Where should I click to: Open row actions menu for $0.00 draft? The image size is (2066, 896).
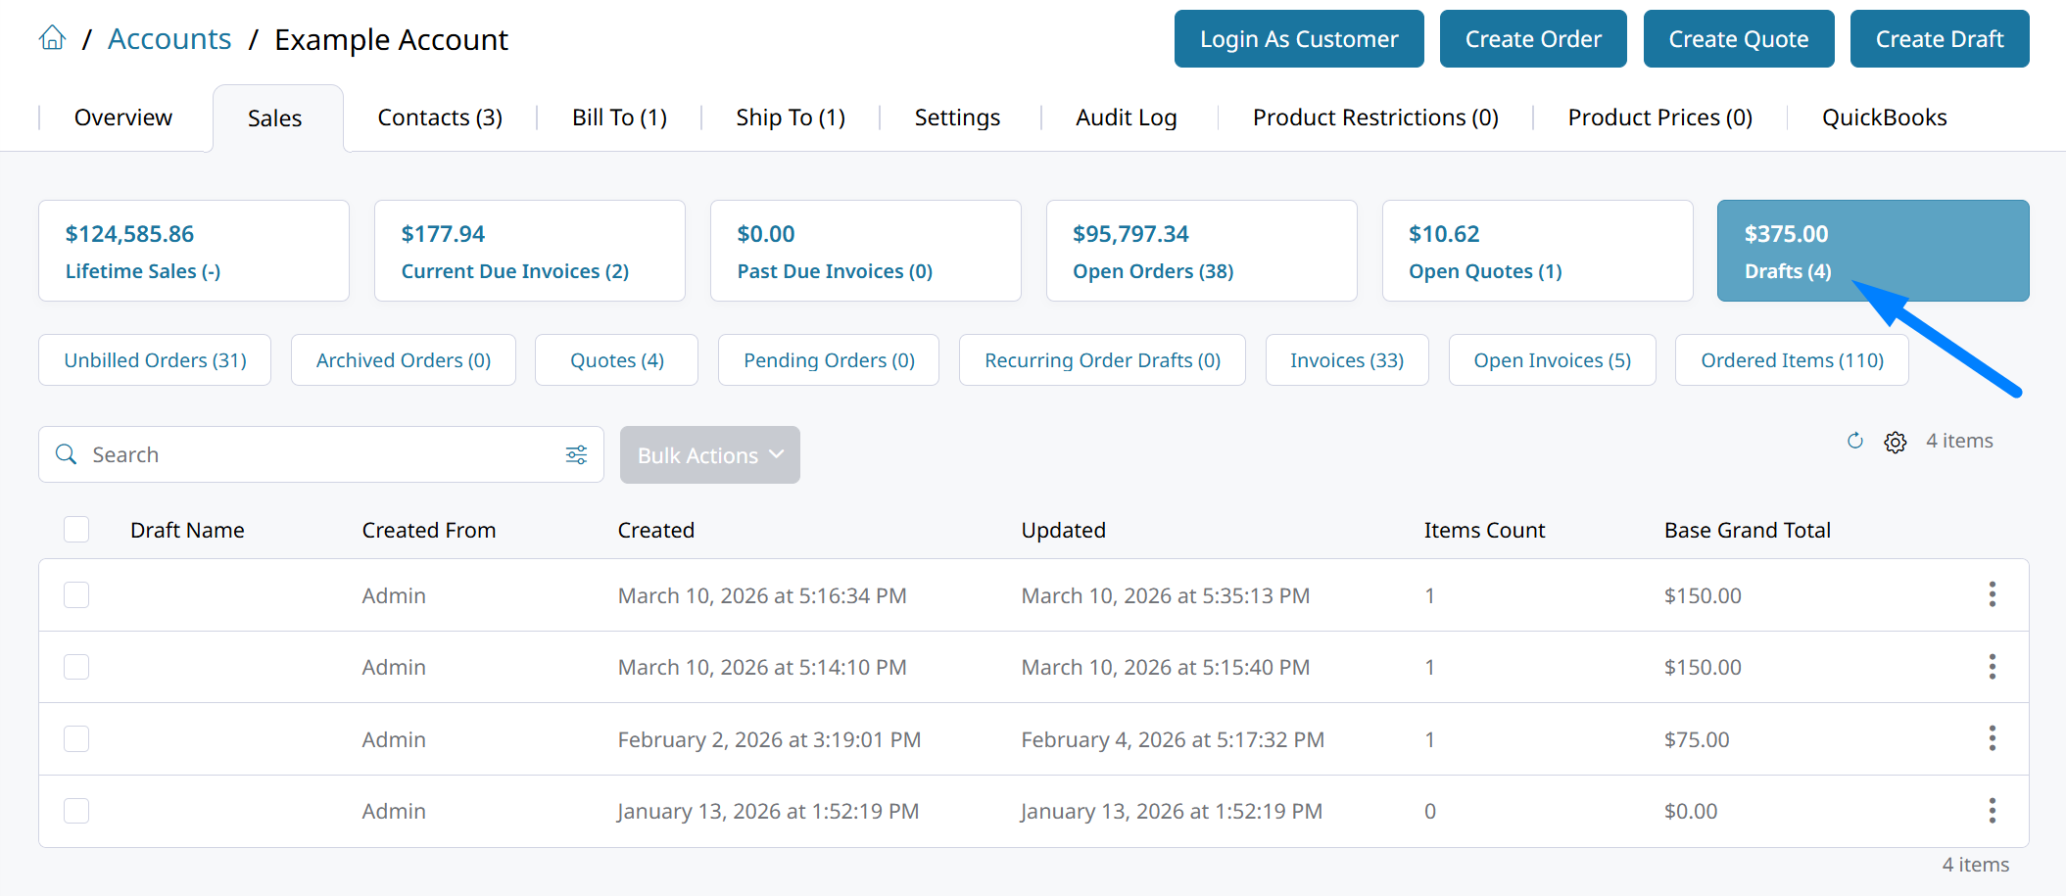(1992, 811)
